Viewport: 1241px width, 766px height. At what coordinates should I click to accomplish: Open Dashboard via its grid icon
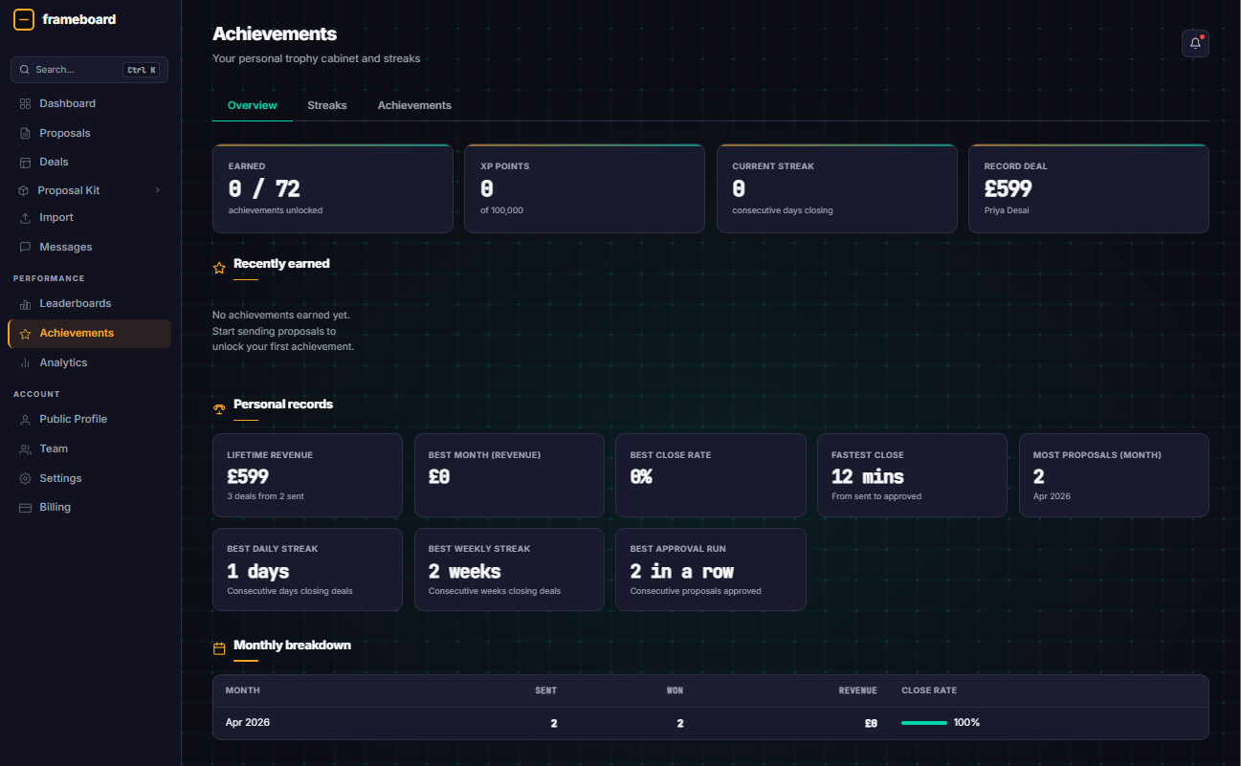[26, 103]
